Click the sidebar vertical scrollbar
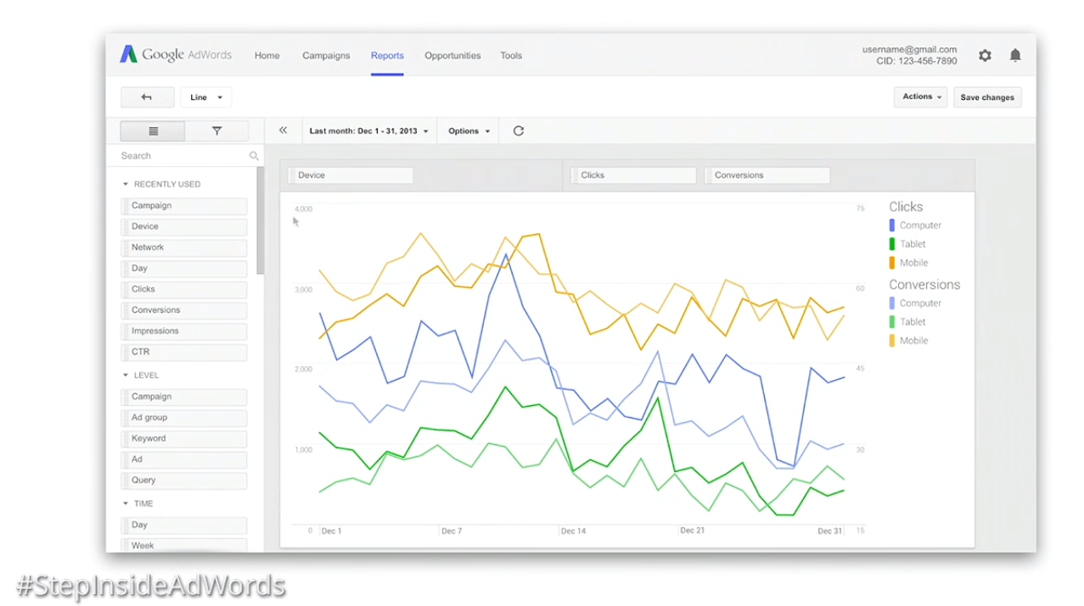 point(261,220)
